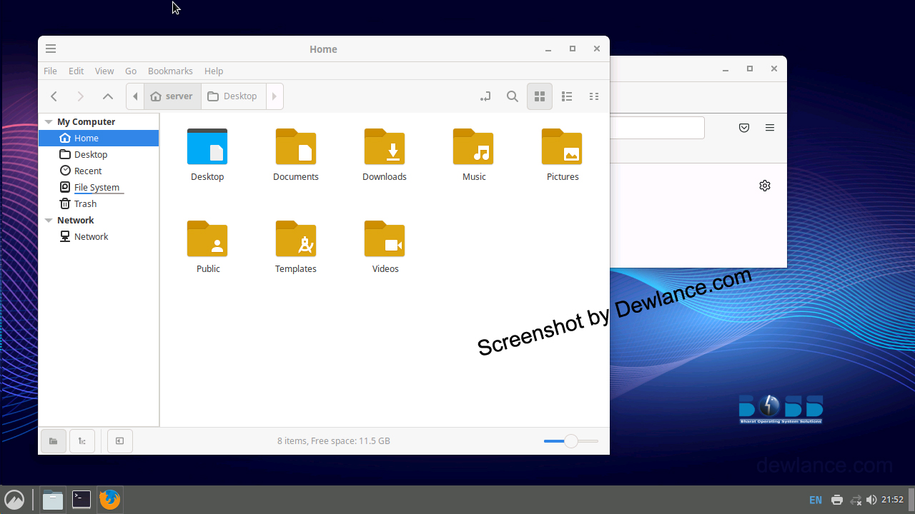Screen dimensions: 915x514
Task: Collapse the Network section
Action: (x=48, y=220)
